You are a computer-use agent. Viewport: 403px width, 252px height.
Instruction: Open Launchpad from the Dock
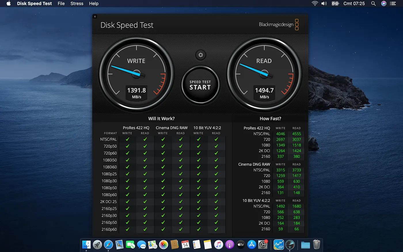(97, 245)
